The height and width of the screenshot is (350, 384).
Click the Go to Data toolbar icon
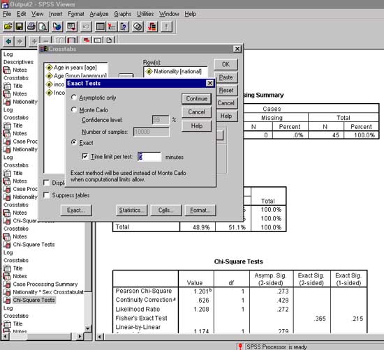pos(100,26)
